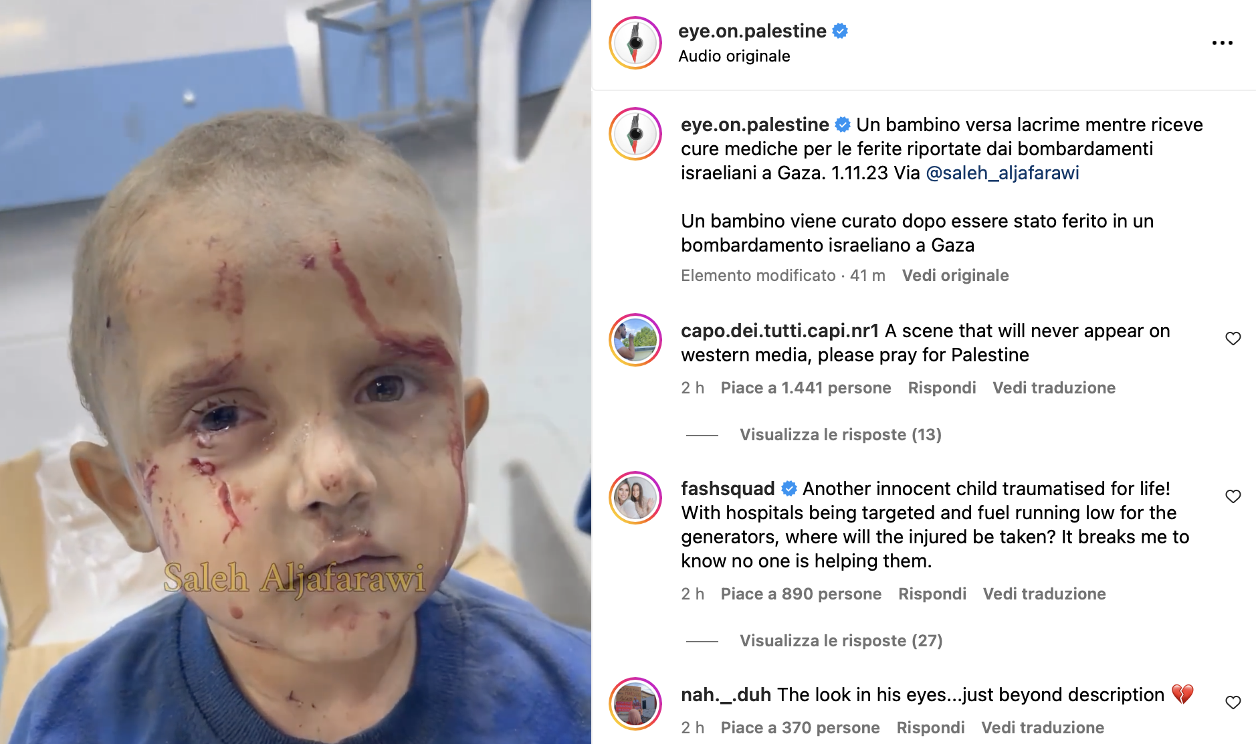Open nah._.duh profile picture
This screenshot has width=1256, height=744.
(635, 704)
